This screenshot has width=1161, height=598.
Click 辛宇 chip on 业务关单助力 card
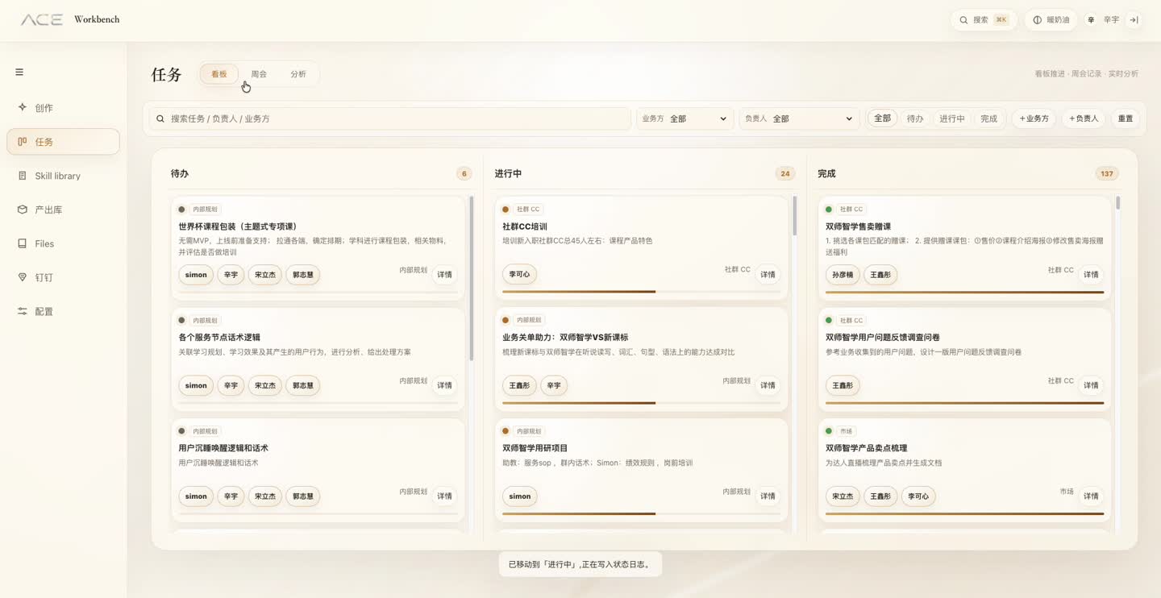coord(554,386)
